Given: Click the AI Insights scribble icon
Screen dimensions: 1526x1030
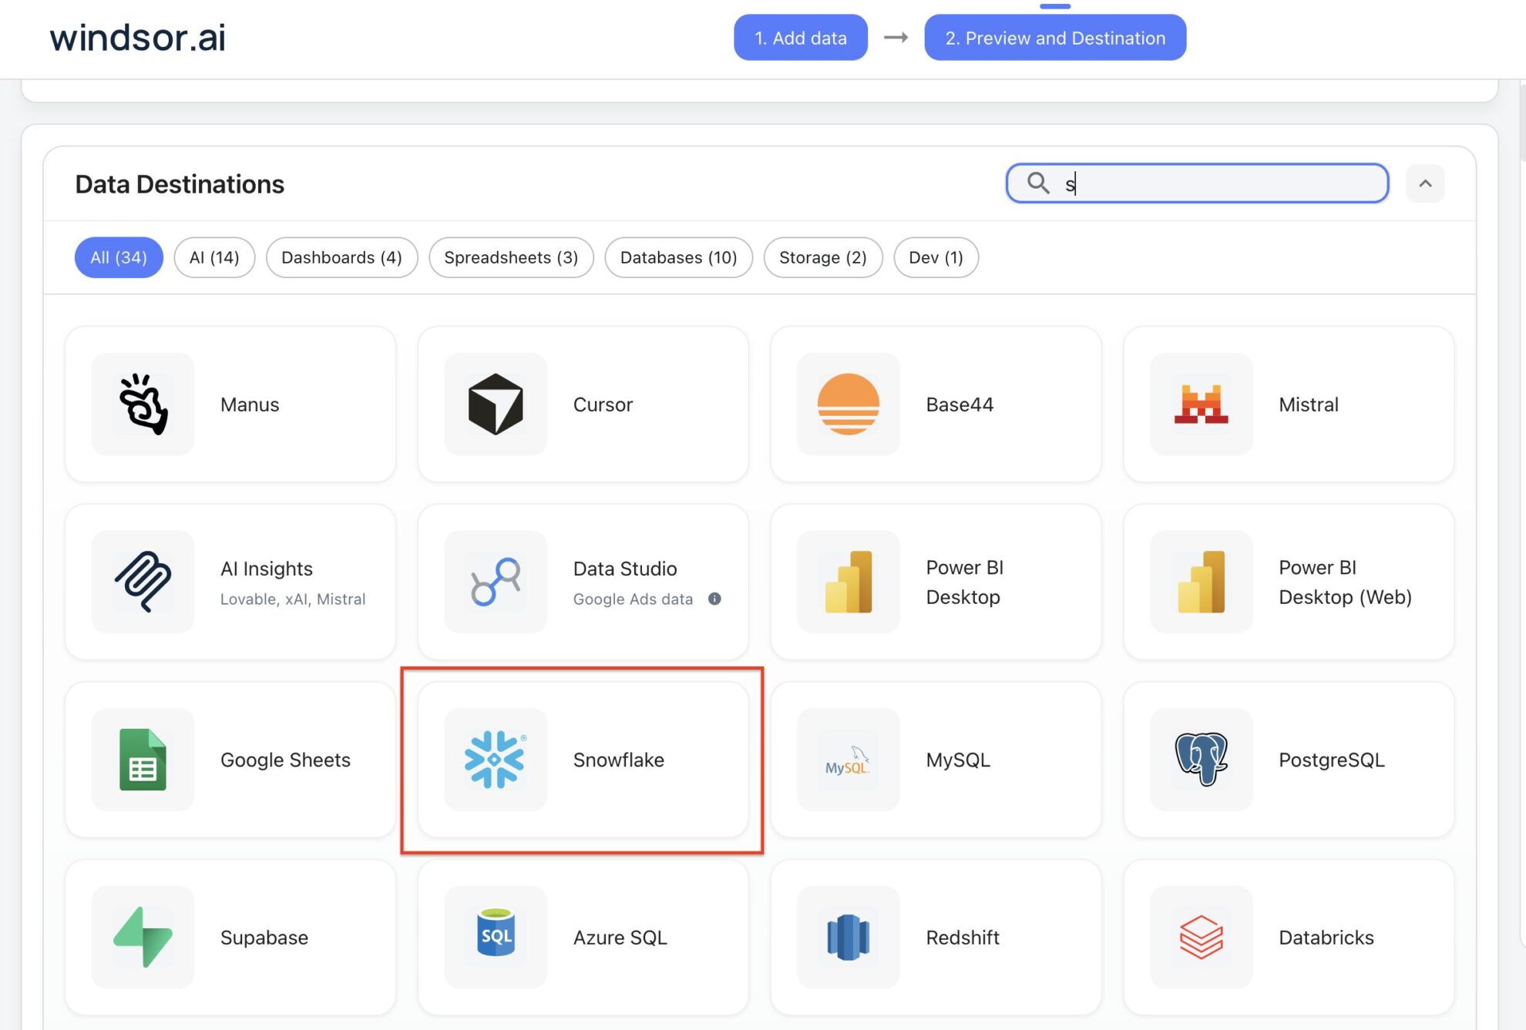Looking at the screenshot, I should click(x=143, y=582).
